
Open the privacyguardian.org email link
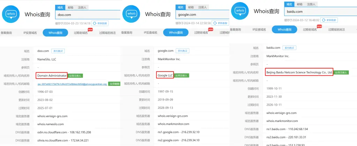click(x=72, y=84)
